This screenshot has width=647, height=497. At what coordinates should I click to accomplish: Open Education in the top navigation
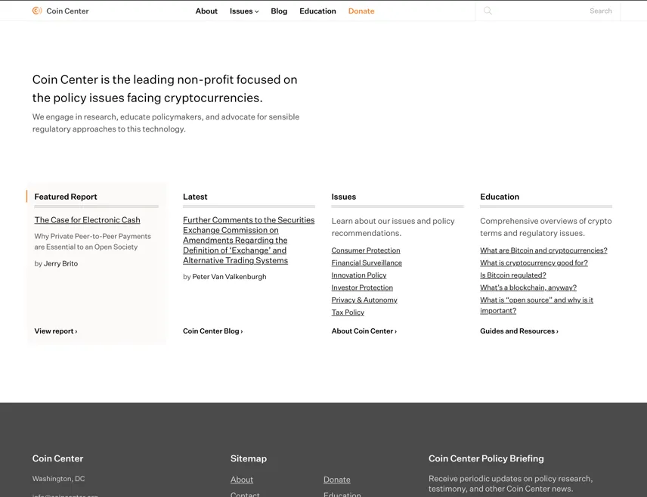317,11
